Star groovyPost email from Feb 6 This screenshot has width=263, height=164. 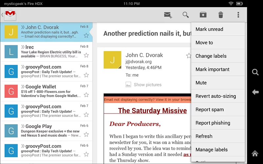pos(86,154)
